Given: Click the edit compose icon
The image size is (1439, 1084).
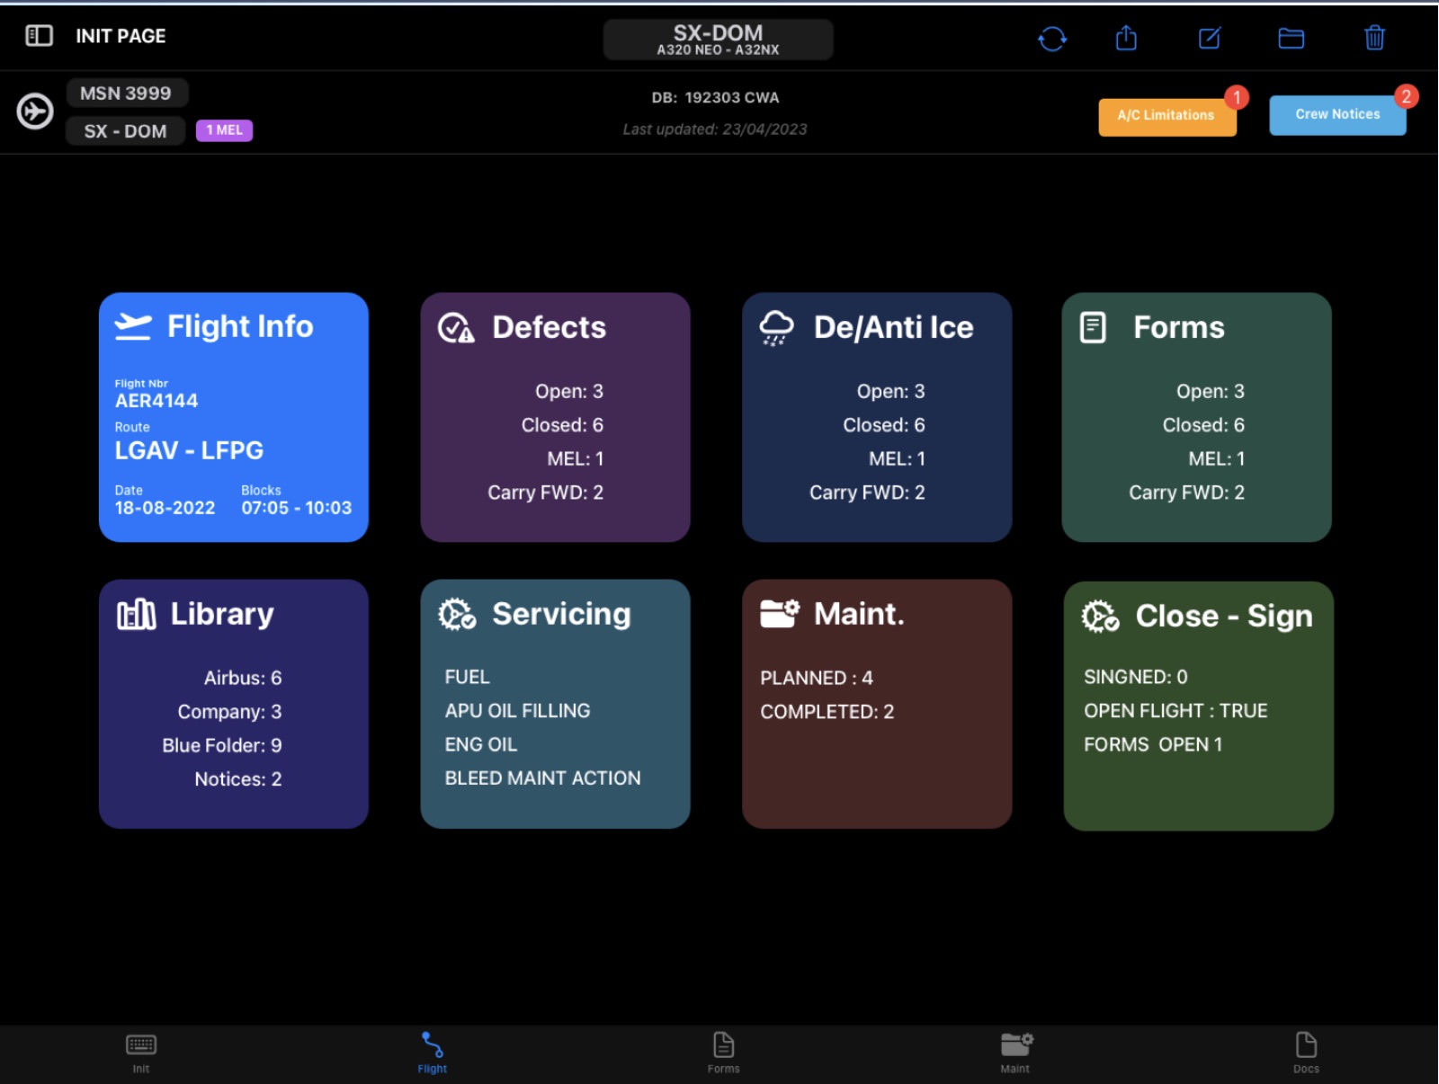Looking at the screenshot, I should [1210, 38].
